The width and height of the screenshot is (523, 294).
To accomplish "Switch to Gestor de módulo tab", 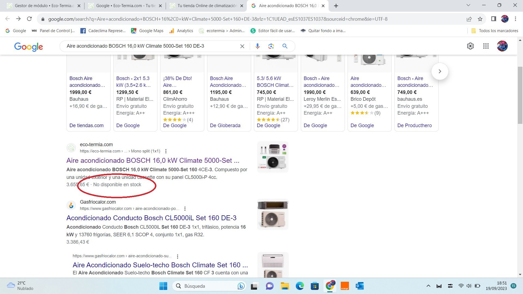I will 44,6.
